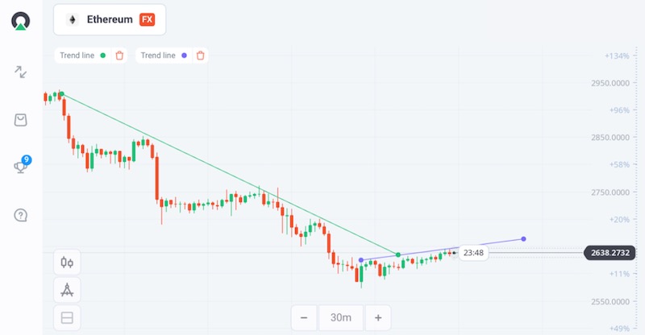Click the purple trend line right endpoint

pyautogui.click(x=524, y=238)
